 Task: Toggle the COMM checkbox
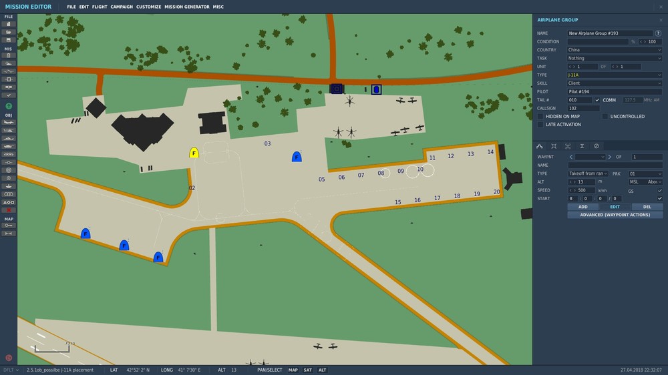click(x=597, y=100)
